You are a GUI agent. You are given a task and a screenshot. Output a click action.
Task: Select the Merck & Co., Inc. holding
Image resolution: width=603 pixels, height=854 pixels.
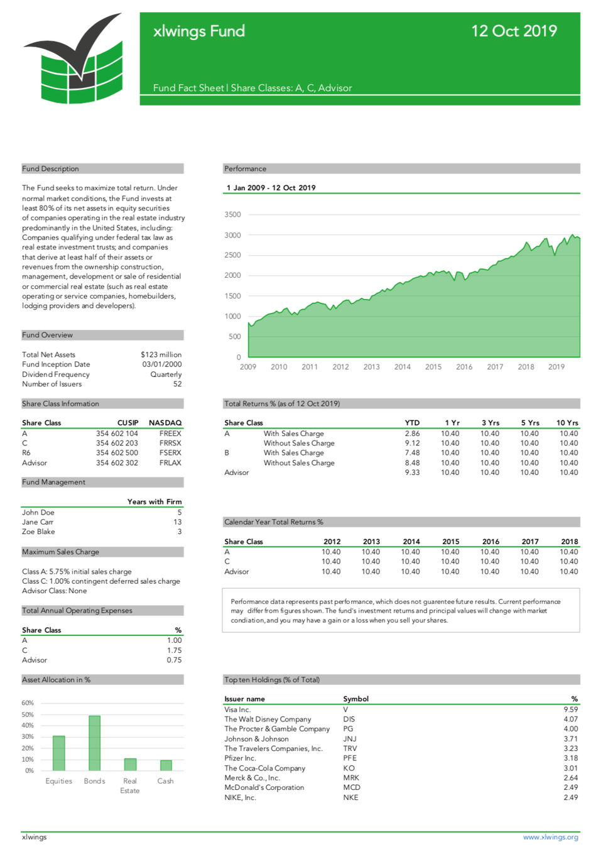[x=252, y=777]
